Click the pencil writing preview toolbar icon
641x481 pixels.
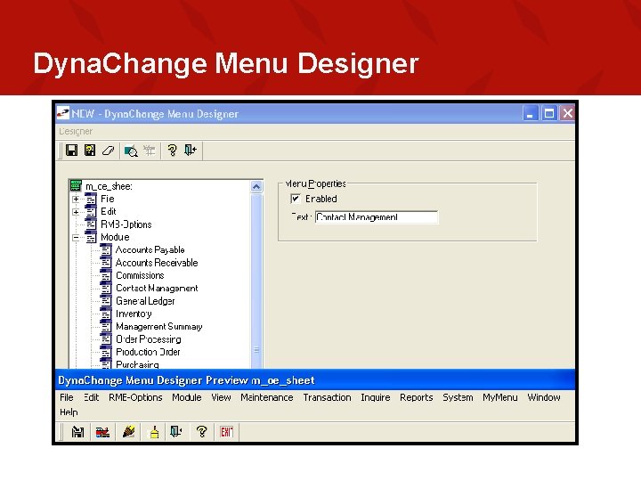(x=129, y=431)
